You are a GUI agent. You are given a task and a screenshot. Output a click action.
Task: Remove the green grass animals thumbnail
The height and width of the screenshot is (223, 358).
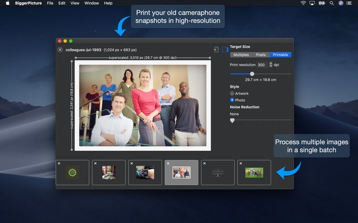(241, 164)
